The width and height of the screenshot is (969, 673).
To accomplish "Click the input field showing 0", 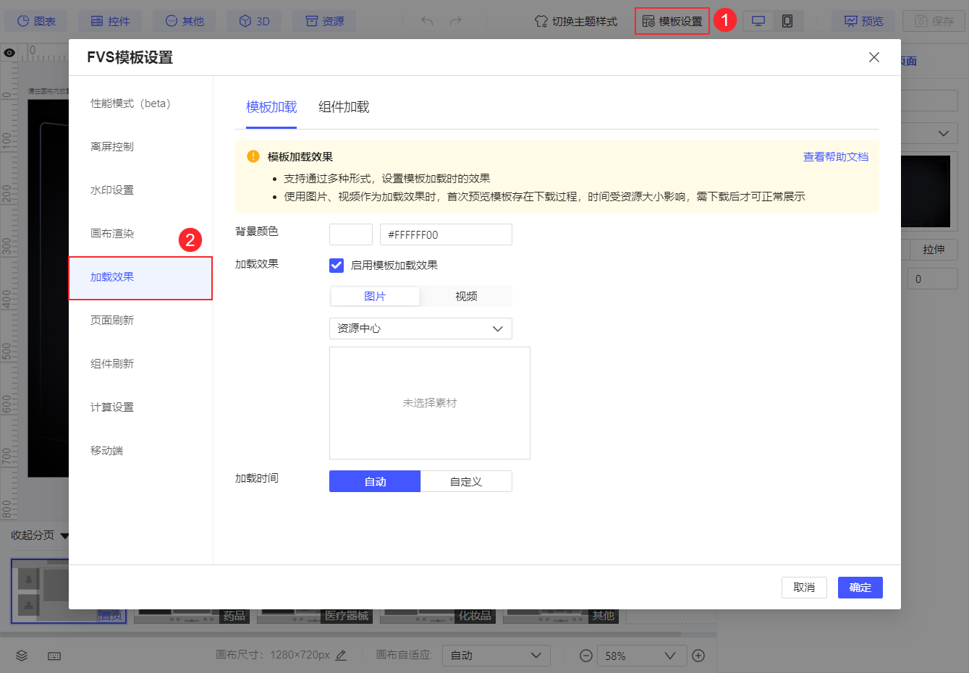I will [933, 279].
